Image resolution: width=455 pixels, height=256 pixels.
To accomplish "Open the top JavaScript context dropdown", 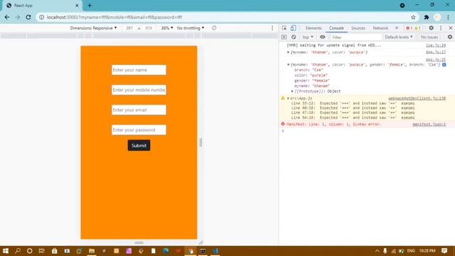I will click(308, 37).
